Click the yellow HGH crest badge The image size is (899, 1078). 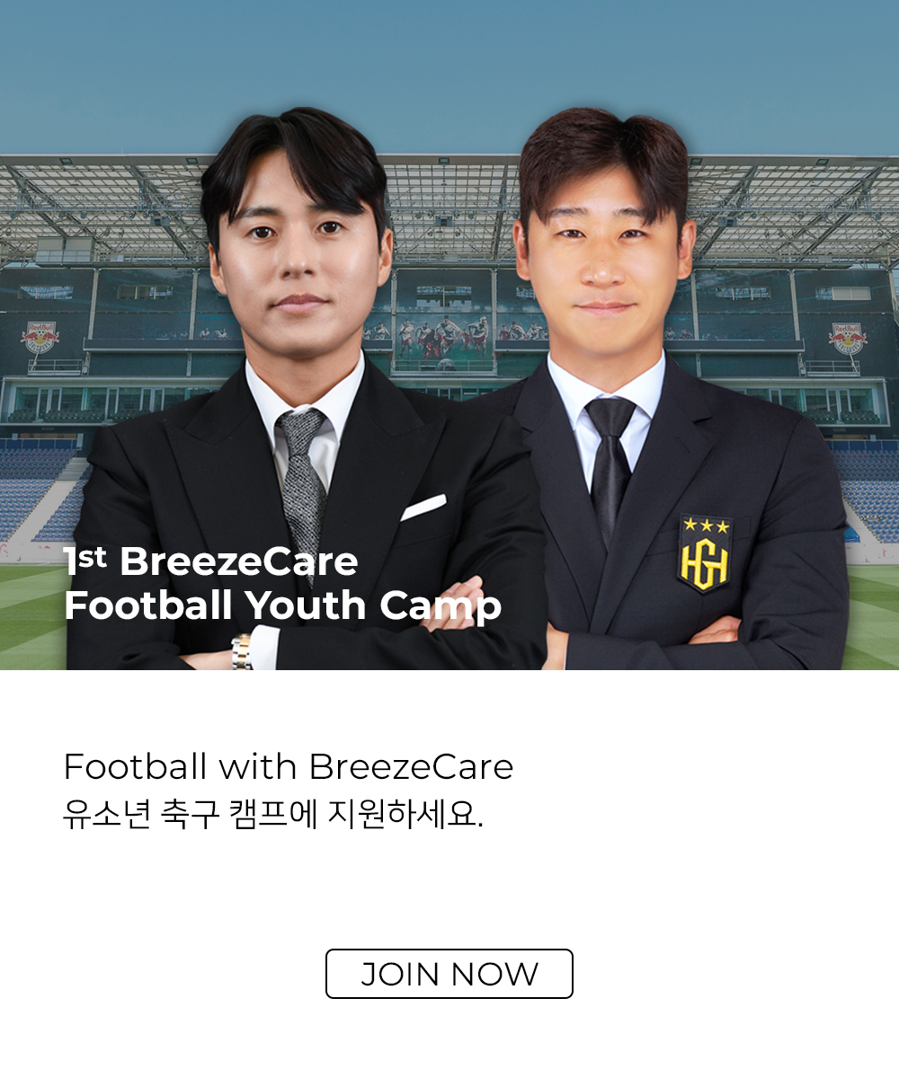pos(705,554)
